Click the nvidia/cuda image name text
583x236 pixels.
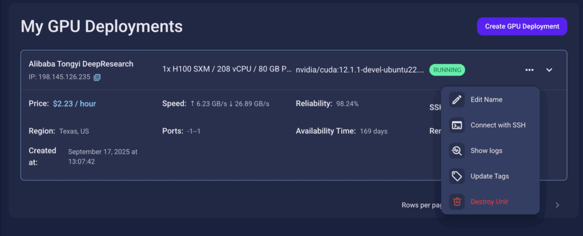coord(360,70)
